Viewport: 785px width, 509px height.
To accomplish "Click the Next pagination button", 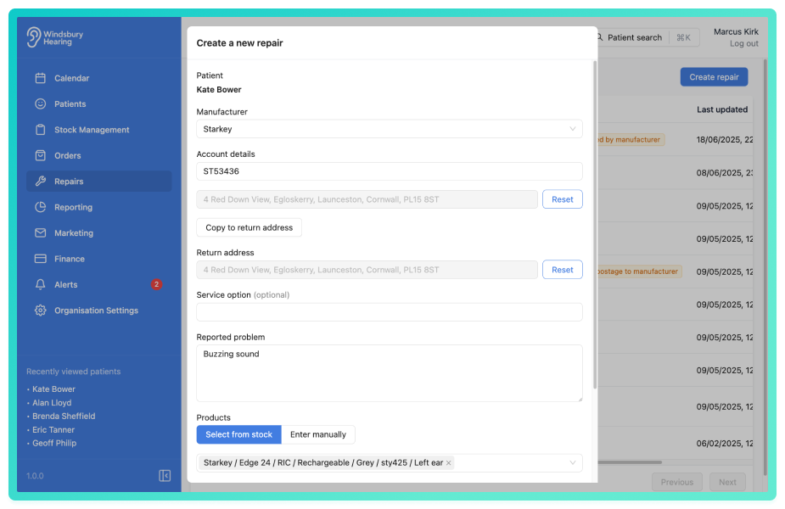I will coord(727,482).
